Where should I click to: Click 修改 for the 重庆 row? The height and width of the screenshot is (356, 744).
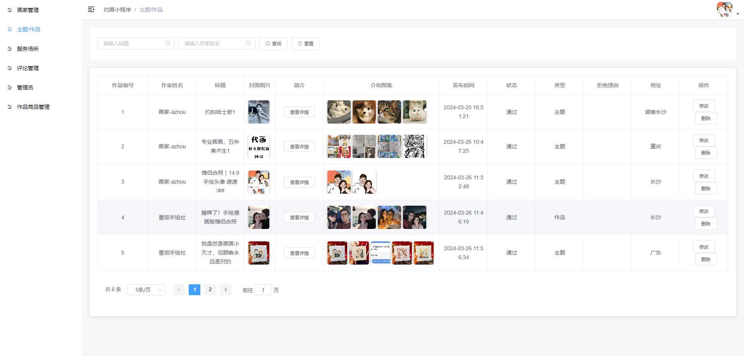pyautogui.click(x=704, y=140)
